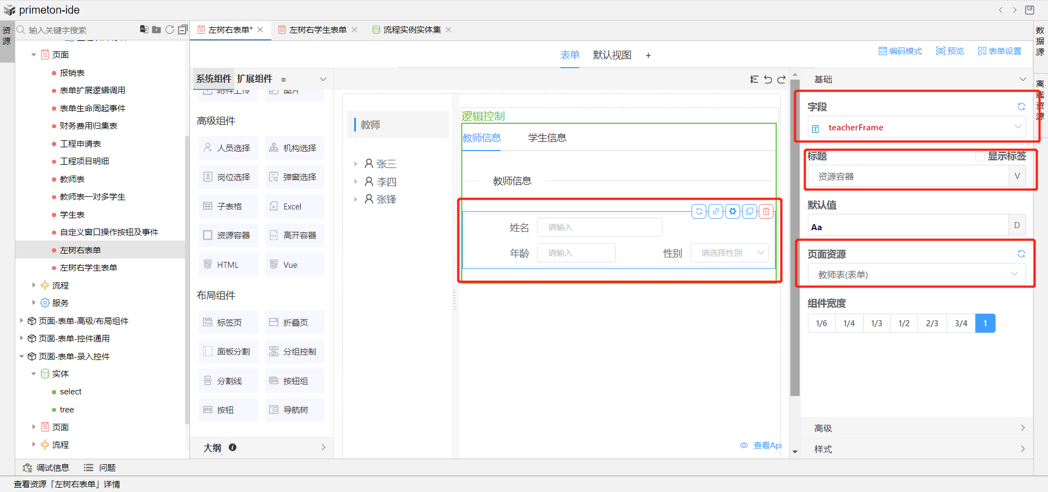Click the gear settings icon on selected component
The height and width of the screenshot is (492, 1048).
click(x=733, y=211)
